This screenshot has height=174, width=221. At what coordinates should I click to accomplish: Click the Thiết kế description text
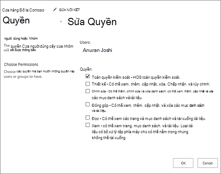[x=151, y=84]
